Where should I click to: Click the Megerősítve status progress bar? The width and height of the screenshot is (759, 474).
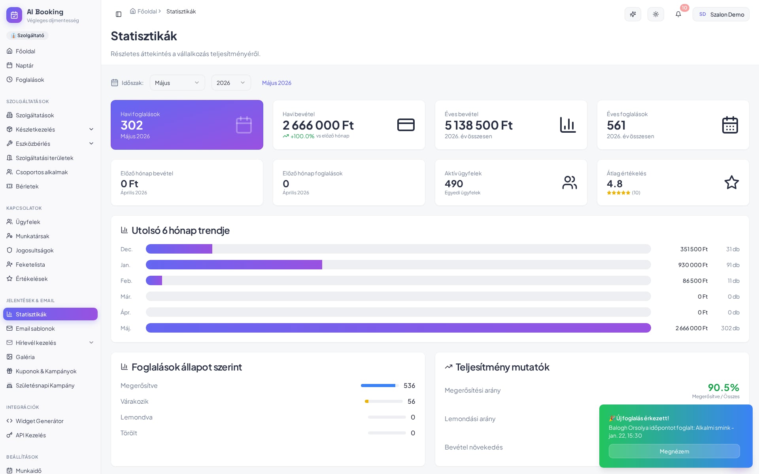coord(379,386)
